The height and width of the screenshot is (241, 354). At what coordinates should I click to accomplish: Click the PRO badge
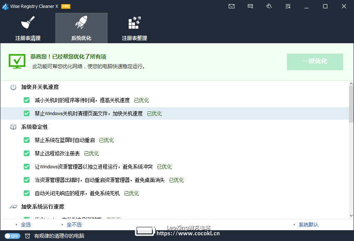coord(66,6)
